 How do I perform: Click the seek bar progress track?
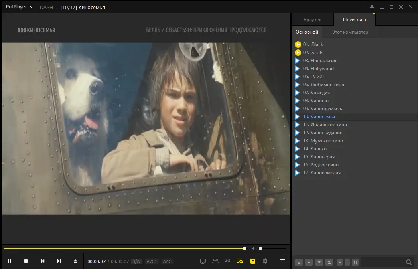pyautogui.click(x=124, y=249)
